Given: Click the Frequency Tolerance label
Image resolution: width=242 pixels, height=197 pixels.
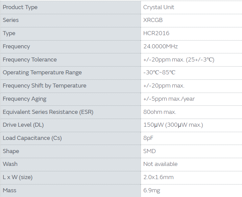Looking at the screenshot, I should tap(30, 59).
